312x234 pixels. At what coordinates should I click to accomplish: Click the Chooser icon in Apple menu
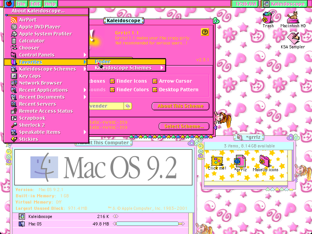point(14,48)
